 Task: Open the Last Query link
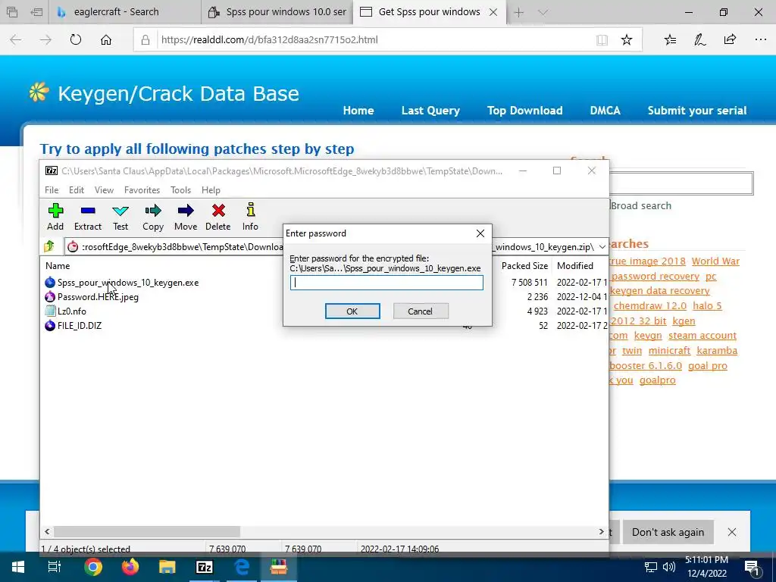tap(430, 111)
